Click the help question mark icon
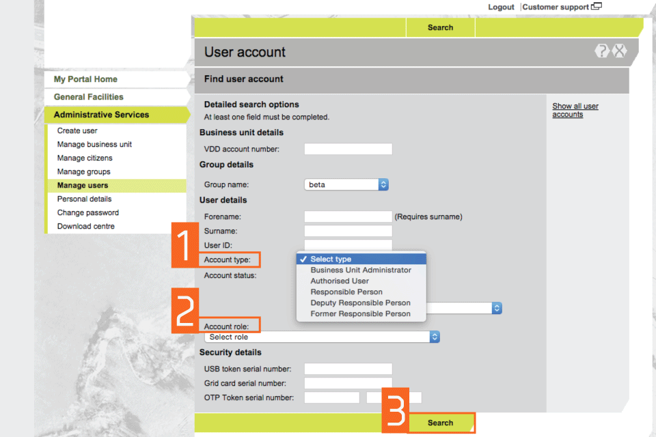Image resolution: width=656 pixels, height=437 pixels. tap(601, 51)
